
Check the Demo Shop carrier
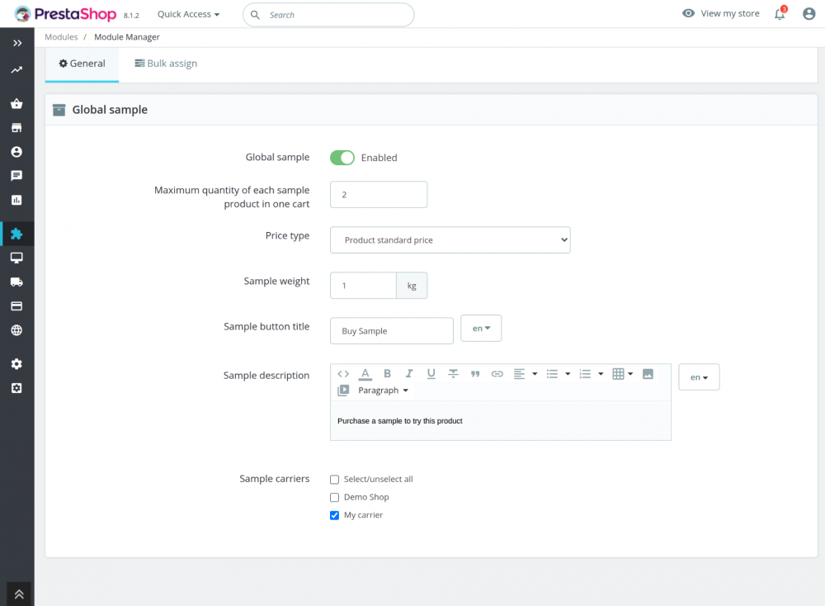(x=335, y=497)
